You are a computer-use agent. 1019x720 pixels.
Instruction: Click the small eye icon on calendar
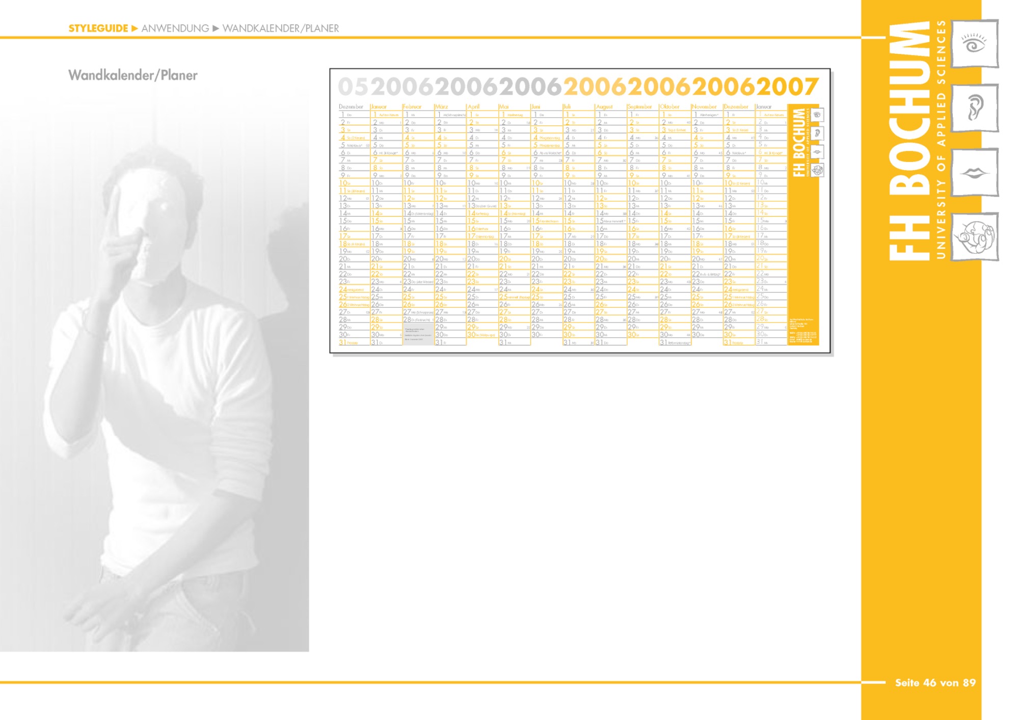[x=817, y=115]
